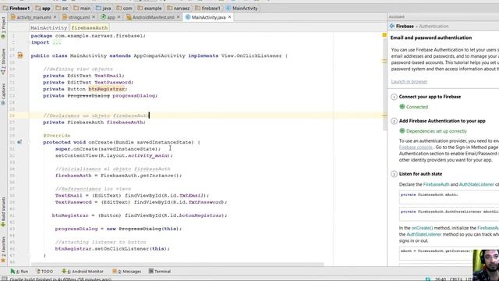The height and width of the screenshot is (281, 499).
Task: Open the TODO tool window
Action: point(44,272)
